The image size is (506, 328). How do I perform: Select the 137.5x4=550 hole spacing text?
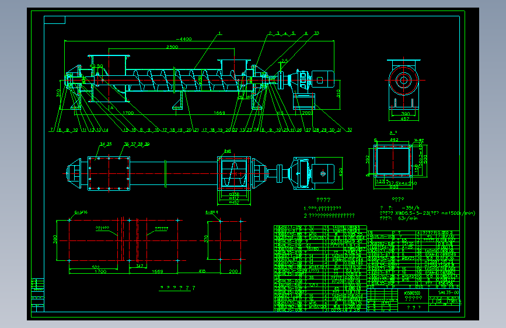click(402, 183)
